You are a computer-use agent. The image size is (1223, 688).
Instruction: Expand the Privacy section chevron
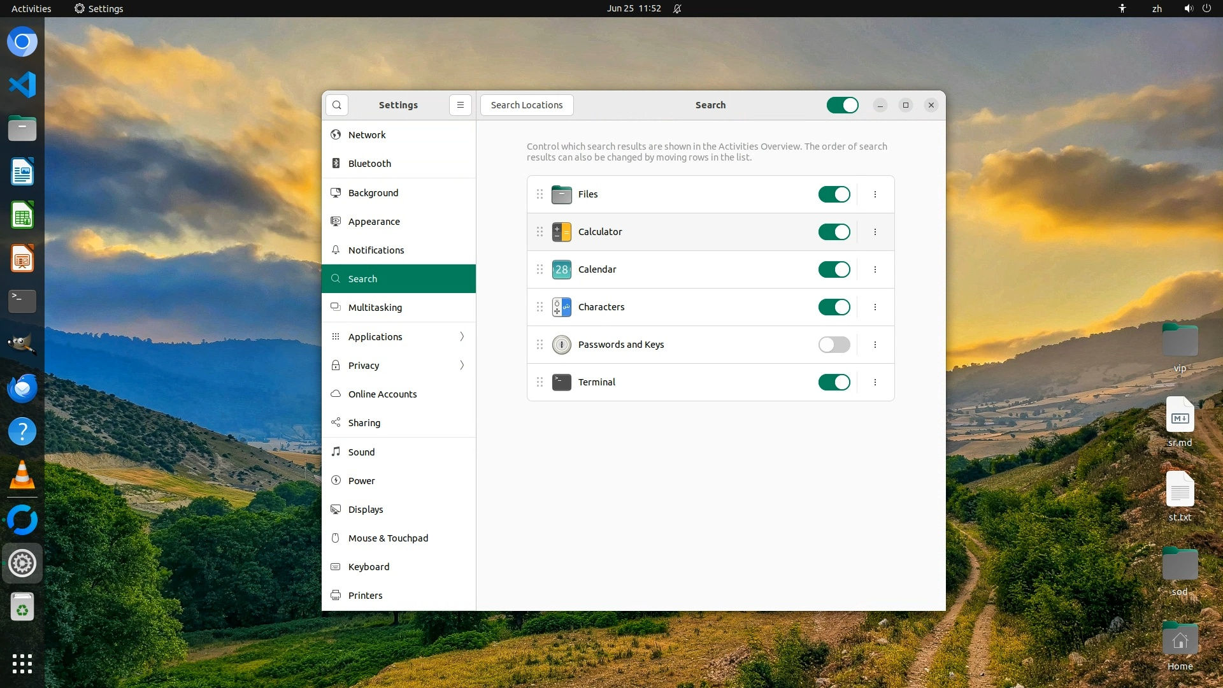point(462,365)
